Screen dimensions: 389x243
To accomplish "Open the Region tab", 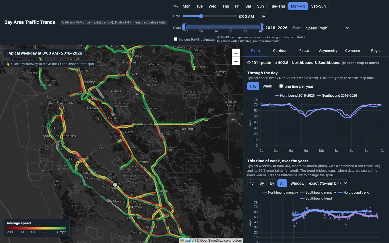I will point(377,51).
